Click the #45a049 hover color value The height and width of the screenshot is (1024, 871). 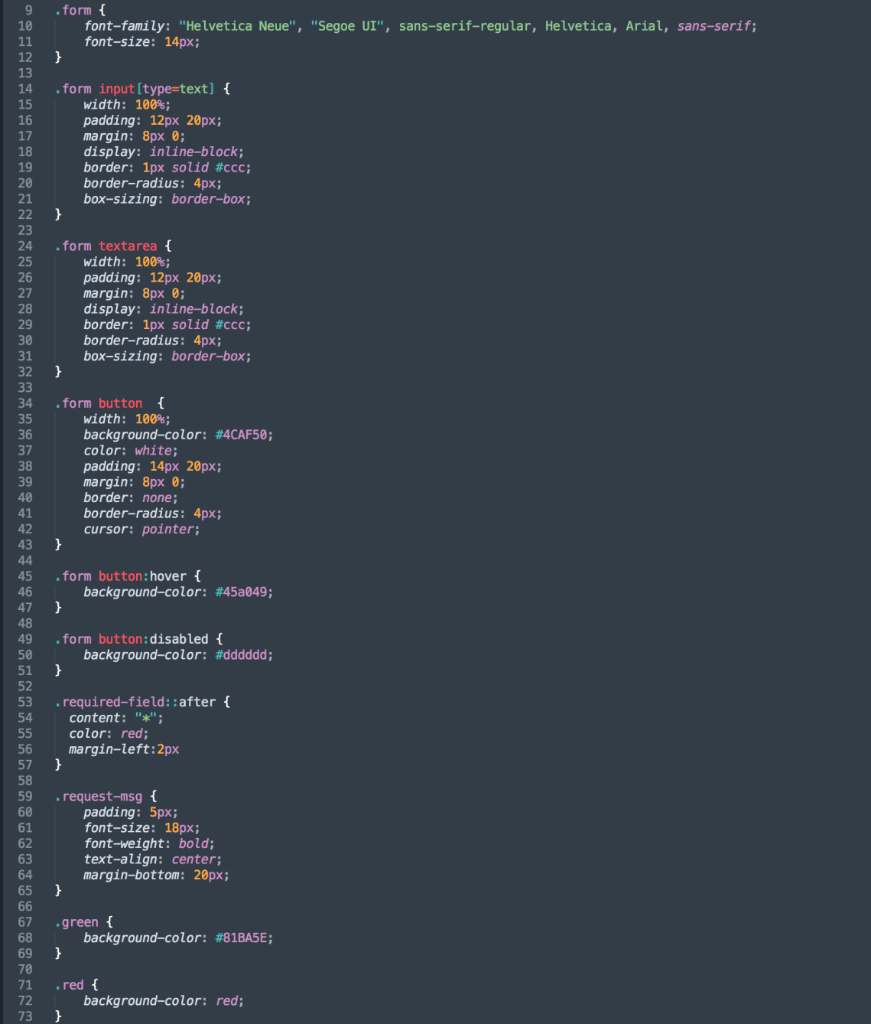[x=241, y=592]
